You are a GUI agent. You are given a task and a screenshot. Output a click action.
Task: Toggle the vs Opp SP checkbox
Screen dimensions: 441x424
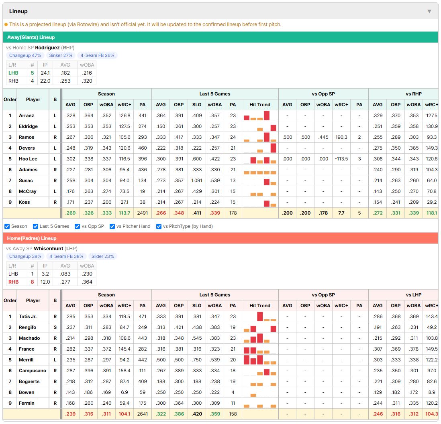click(78, 227)
